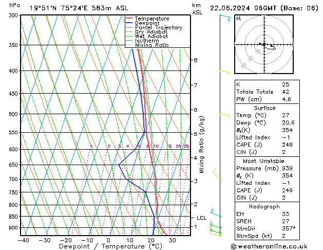Click the 700 hPa pressure axis label
Image resolution: width=323 pixels, height=250 pixels.
coord(13,179)
